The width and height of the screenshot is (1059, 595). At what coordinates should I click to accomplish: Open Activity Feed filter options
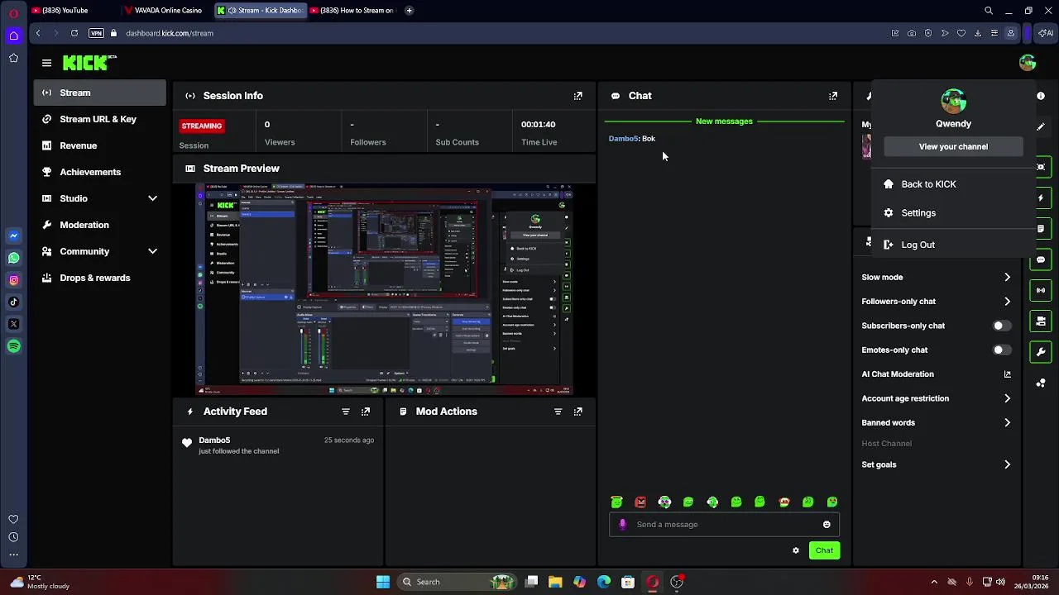pos(346,412)
